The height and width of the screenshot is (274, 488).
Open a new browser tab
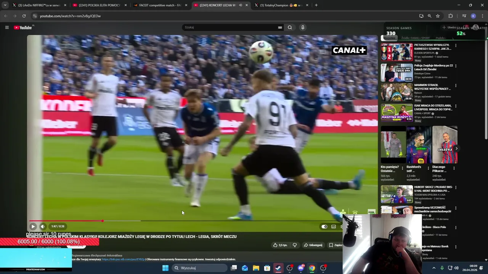pyautogui.click(x=316, y=5)
